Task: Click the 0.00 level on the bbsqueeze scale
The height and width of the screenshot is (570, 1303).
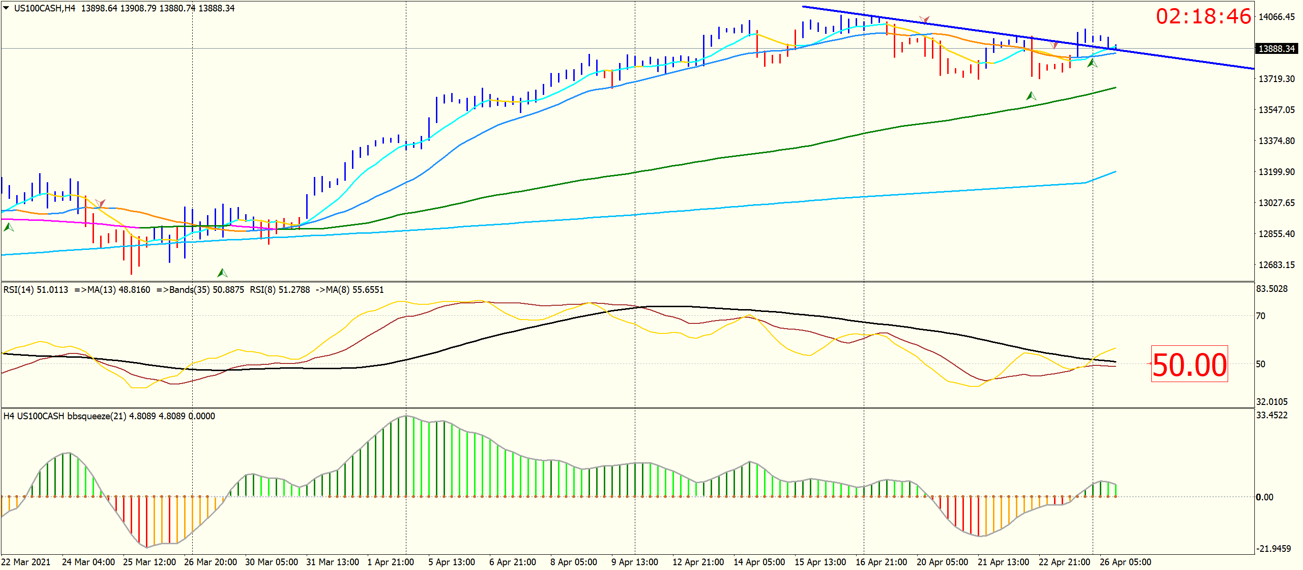Action: [x=1264, y=497]
